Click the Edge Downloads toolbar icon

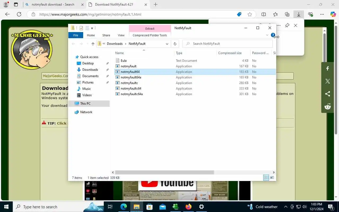[x=299, y=14]
